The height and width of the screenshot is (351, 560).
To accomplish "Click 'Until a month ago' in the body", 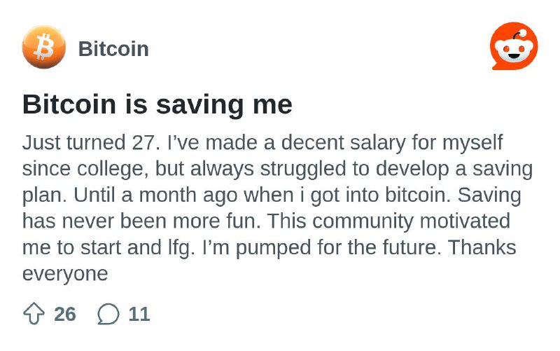I will 155,196.
